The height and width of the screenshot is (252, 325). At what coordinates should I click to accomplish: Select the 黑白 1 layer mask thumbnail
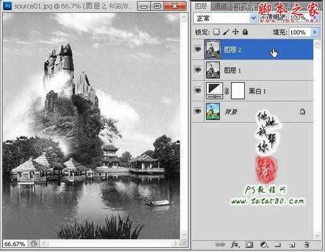238,91
